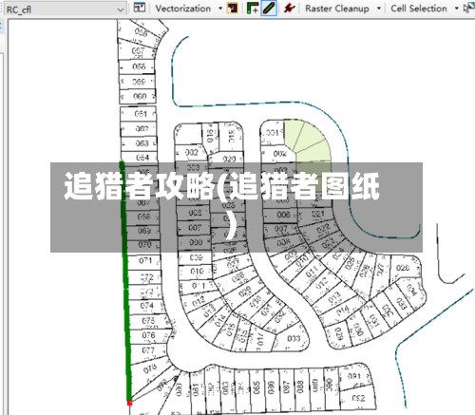Image resolution: width=475 pixels, height=415 pixels.
Task: Click parcel label 074
Action: [147, 306]
